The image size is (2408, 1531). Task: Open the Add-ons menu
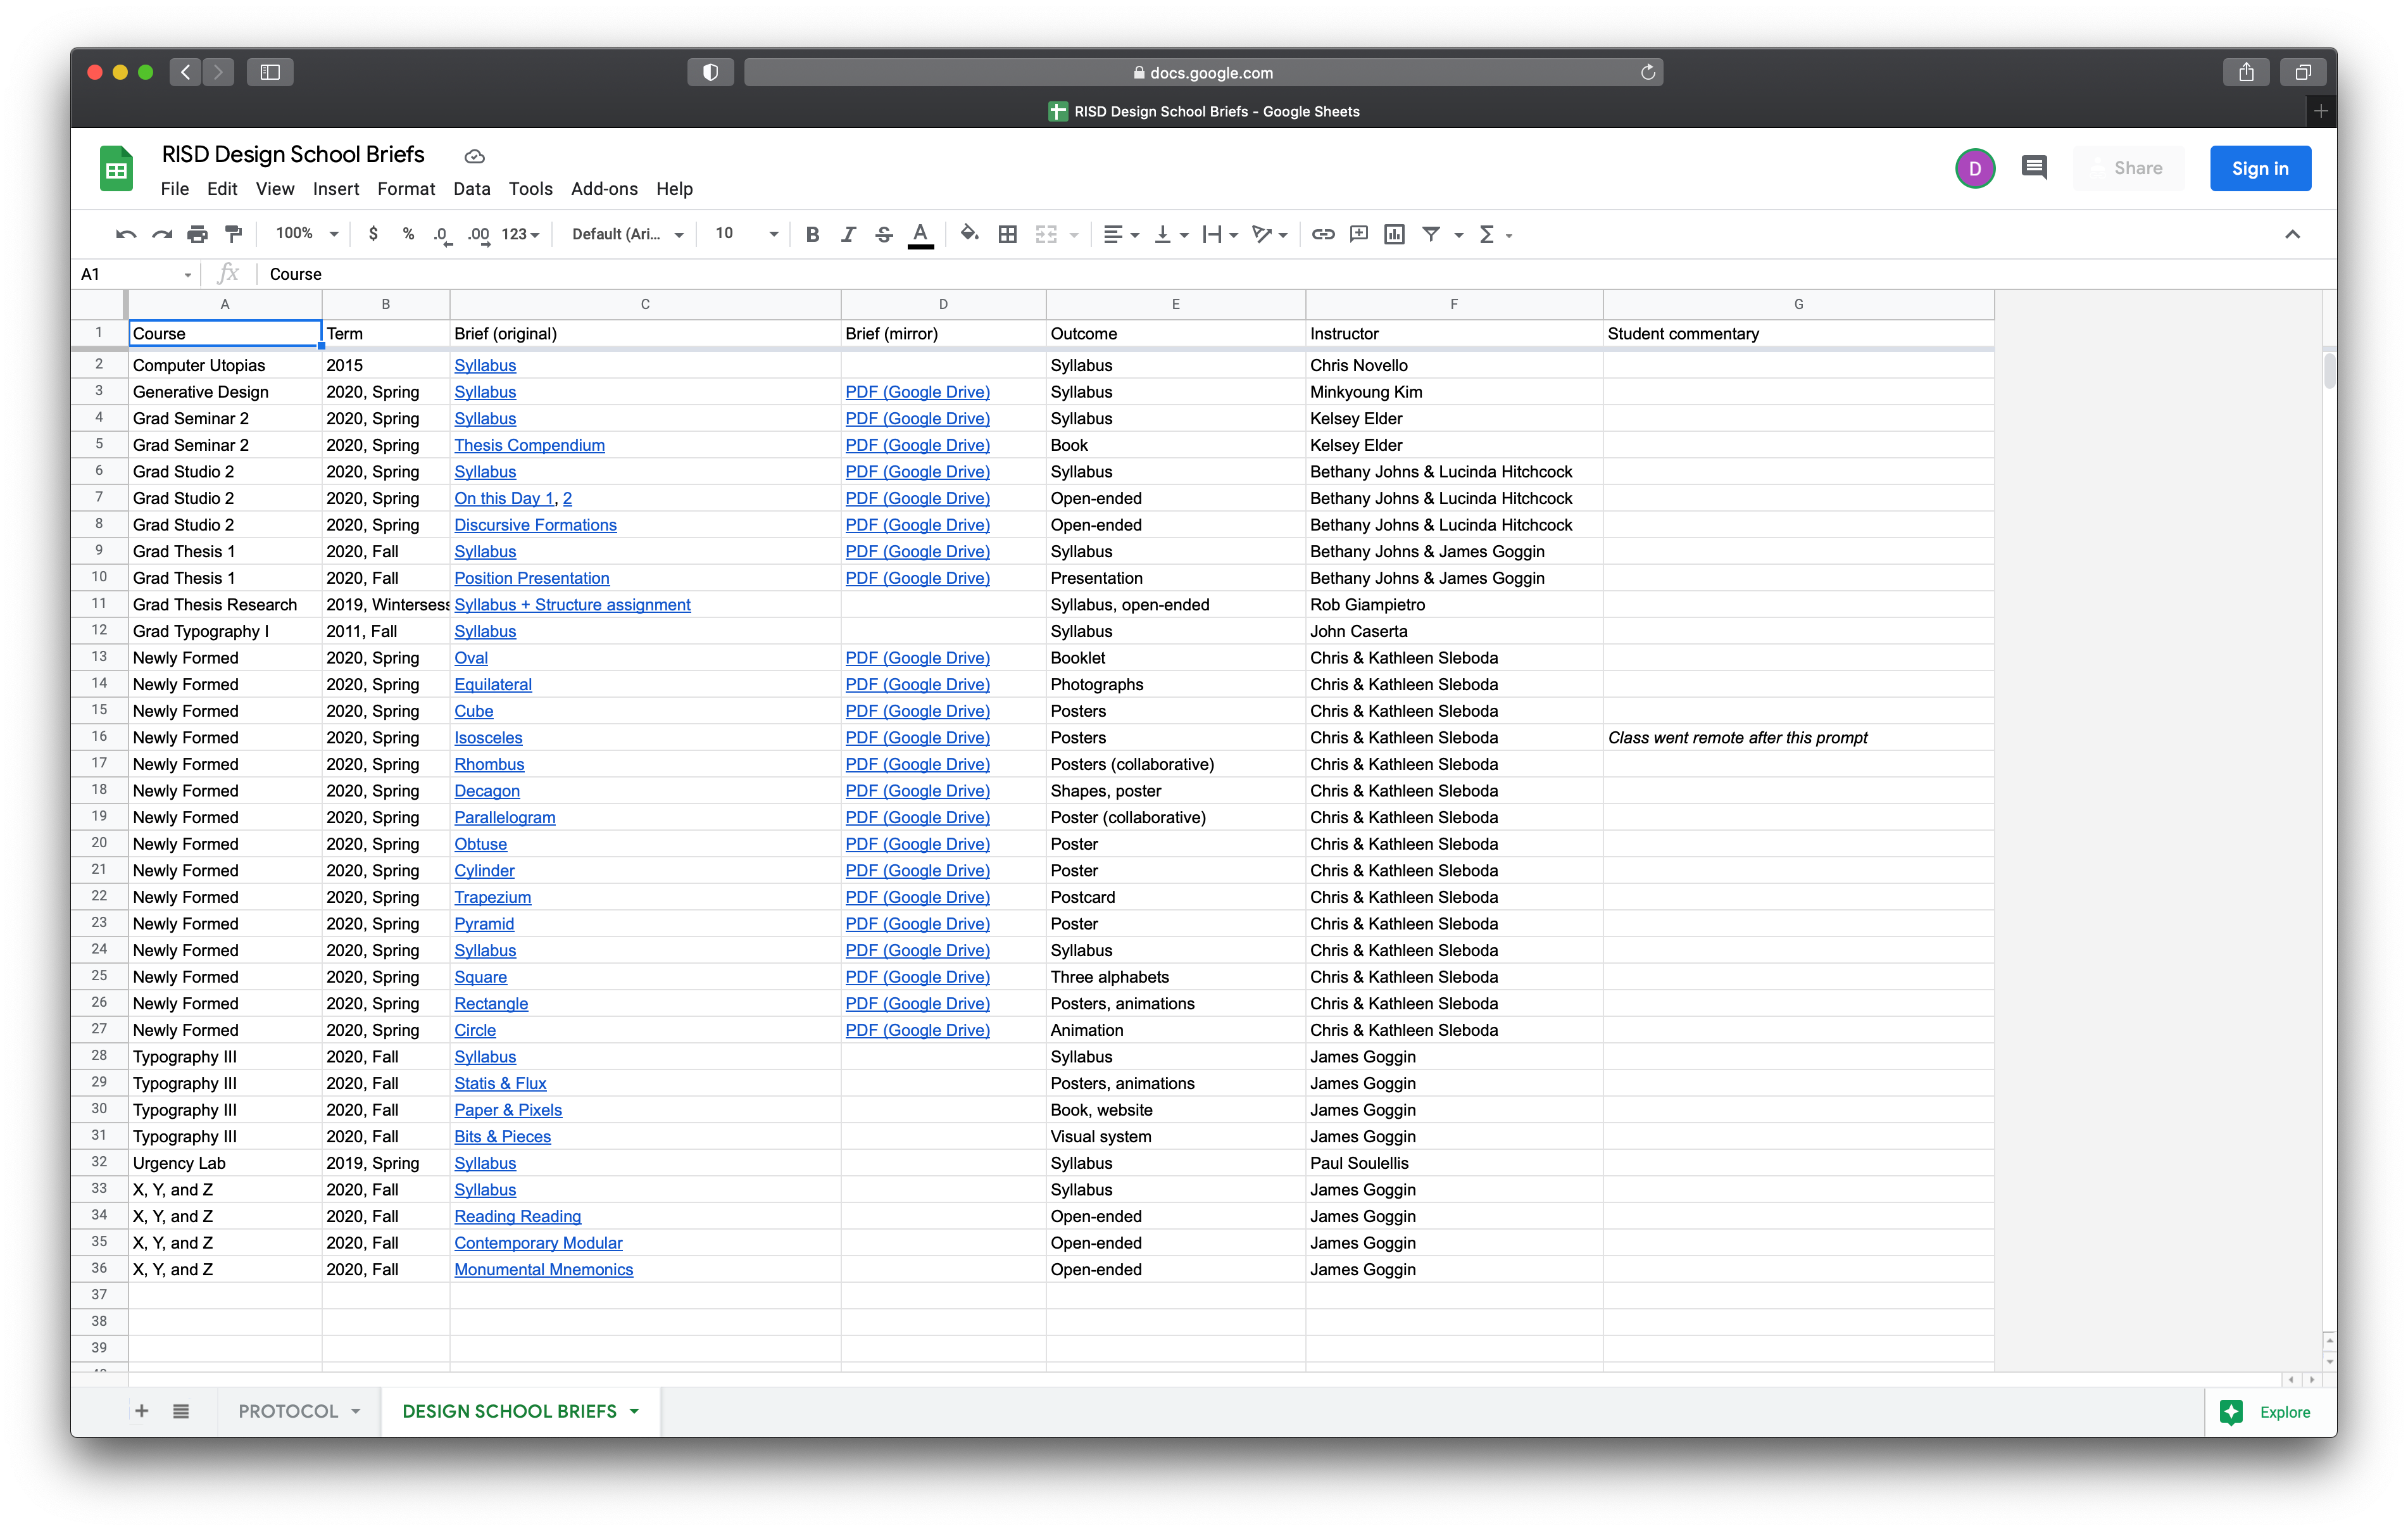point(604,189)
